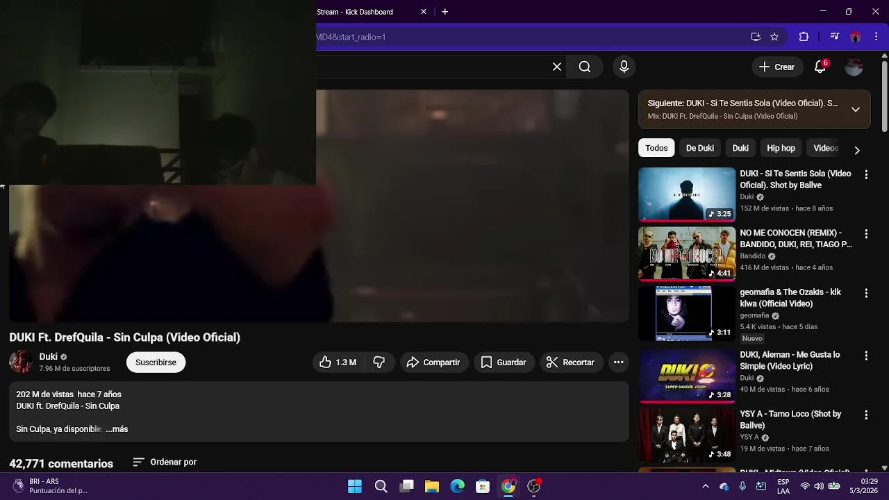The image size is (889, 500).
Task: Open Si Te Sentis Sola thumbnail
Action: tap(687, 194)
